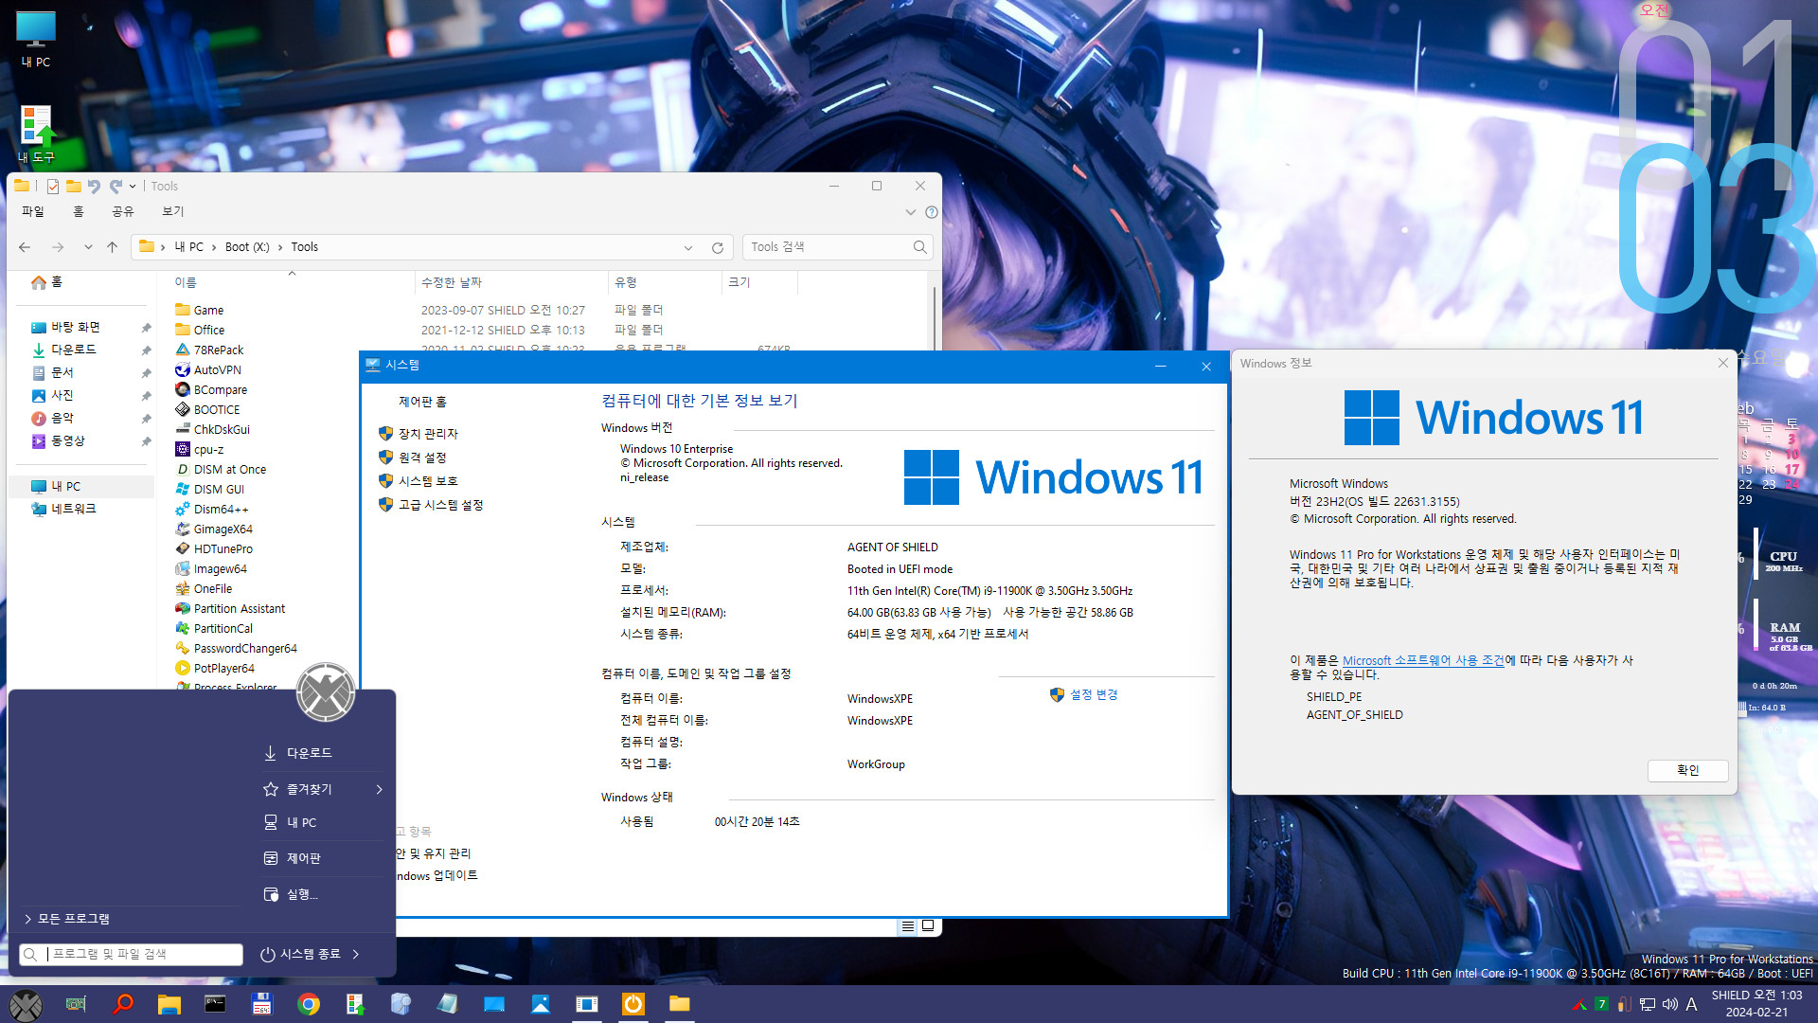This screenshot has height=1023, width=1818.
Task: Open the 보기 ribbon tab
Action: pos(172,212)
